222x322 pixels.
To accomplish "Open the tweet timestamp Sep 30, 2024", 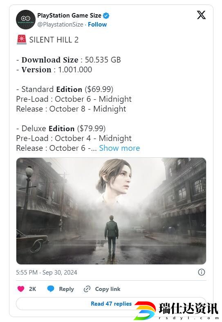I will pyautogui.click(x=47, y=273).
